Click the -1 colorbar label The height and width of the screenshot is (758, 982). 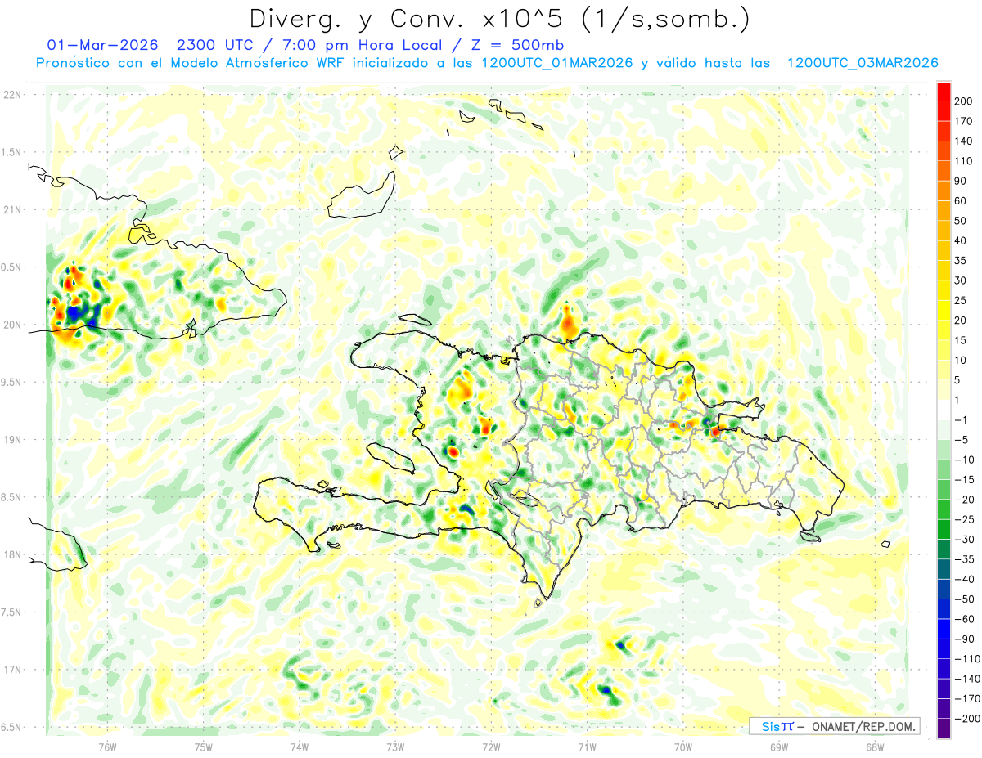point(962,420)
